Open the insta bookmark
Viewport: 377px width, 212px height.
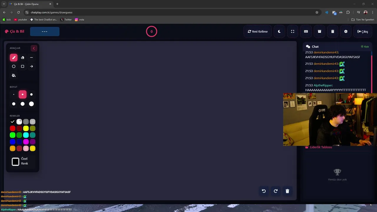tap(80, 20)
